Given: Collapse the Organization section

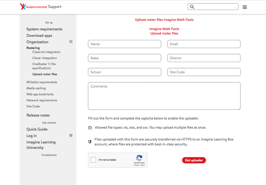Looking at the screenshot, I should pyautogui.click(x=71, y=42).
